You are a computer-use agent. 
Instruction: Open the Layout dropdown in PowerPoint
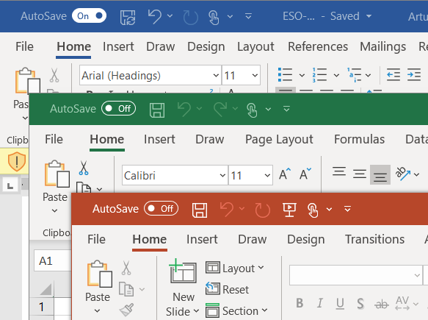click(x=235, y=268)
